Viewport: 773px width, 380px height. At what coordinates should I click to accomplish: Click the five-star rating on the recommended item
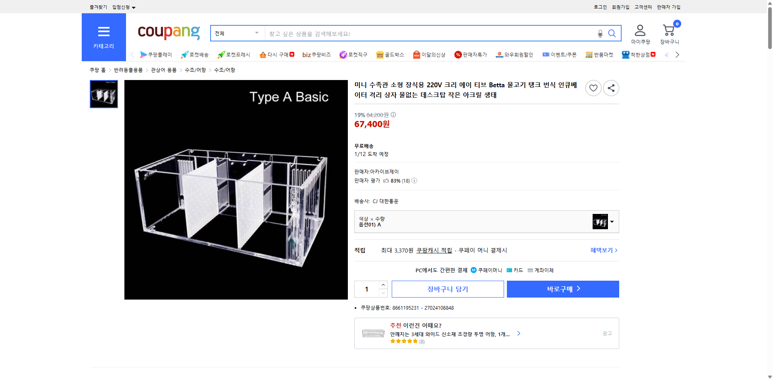pyautogui.click(x=404, y=341)
